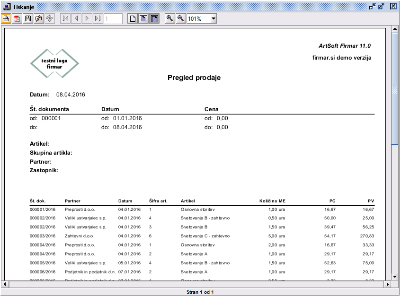401x297 pixels.
Task: Click the date '05.01.2016' cell
Action: pyautogui.click(x=129, y=263)
